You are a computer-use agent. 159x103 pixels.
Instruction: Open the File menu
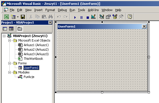click(12, 10)
